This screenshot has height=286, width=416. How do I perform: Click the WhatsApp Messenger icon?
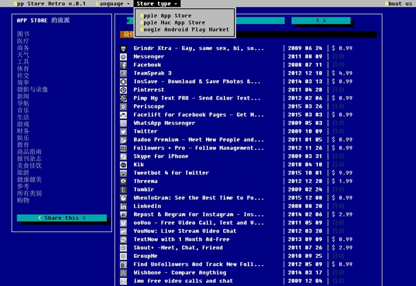[123, 123]
